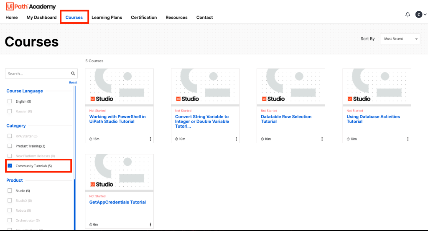
Task: Open options menu for PowerShell tutorial card
Action: tap(150, 139)
